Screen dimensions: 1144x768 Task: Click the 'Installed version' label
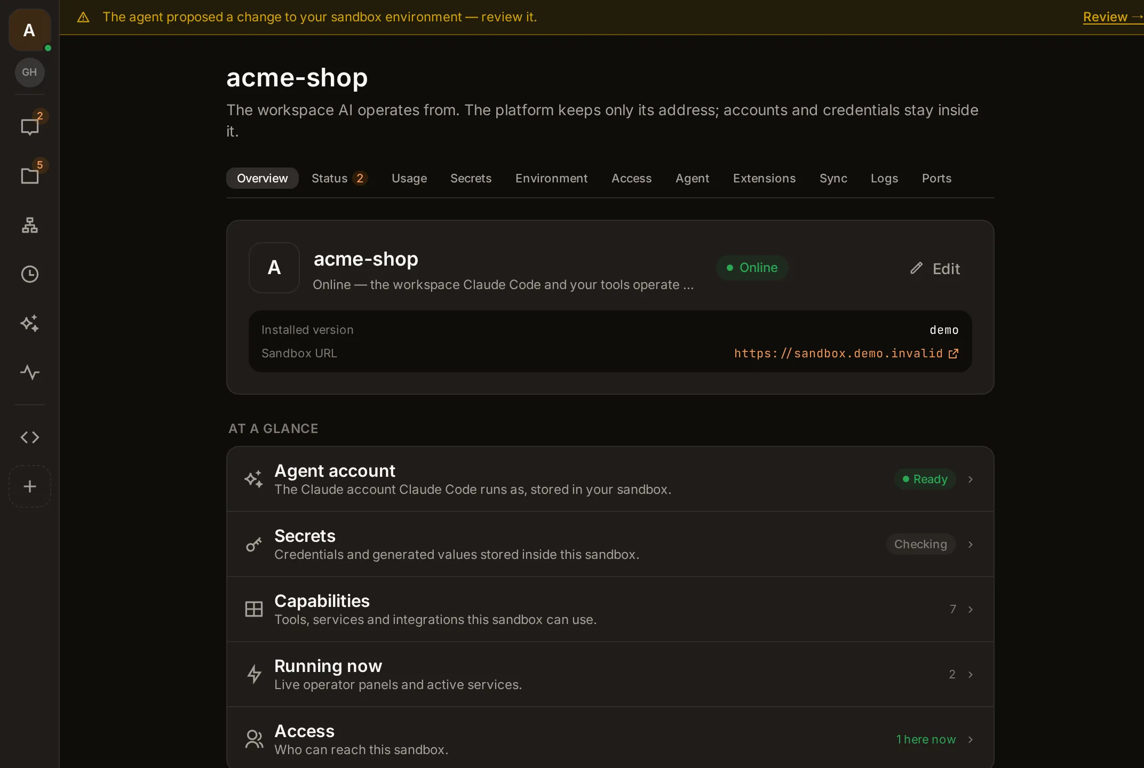point(307,330)
